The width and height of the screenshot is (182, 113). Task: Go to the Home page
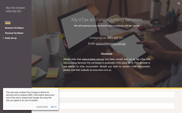[8, 22]
